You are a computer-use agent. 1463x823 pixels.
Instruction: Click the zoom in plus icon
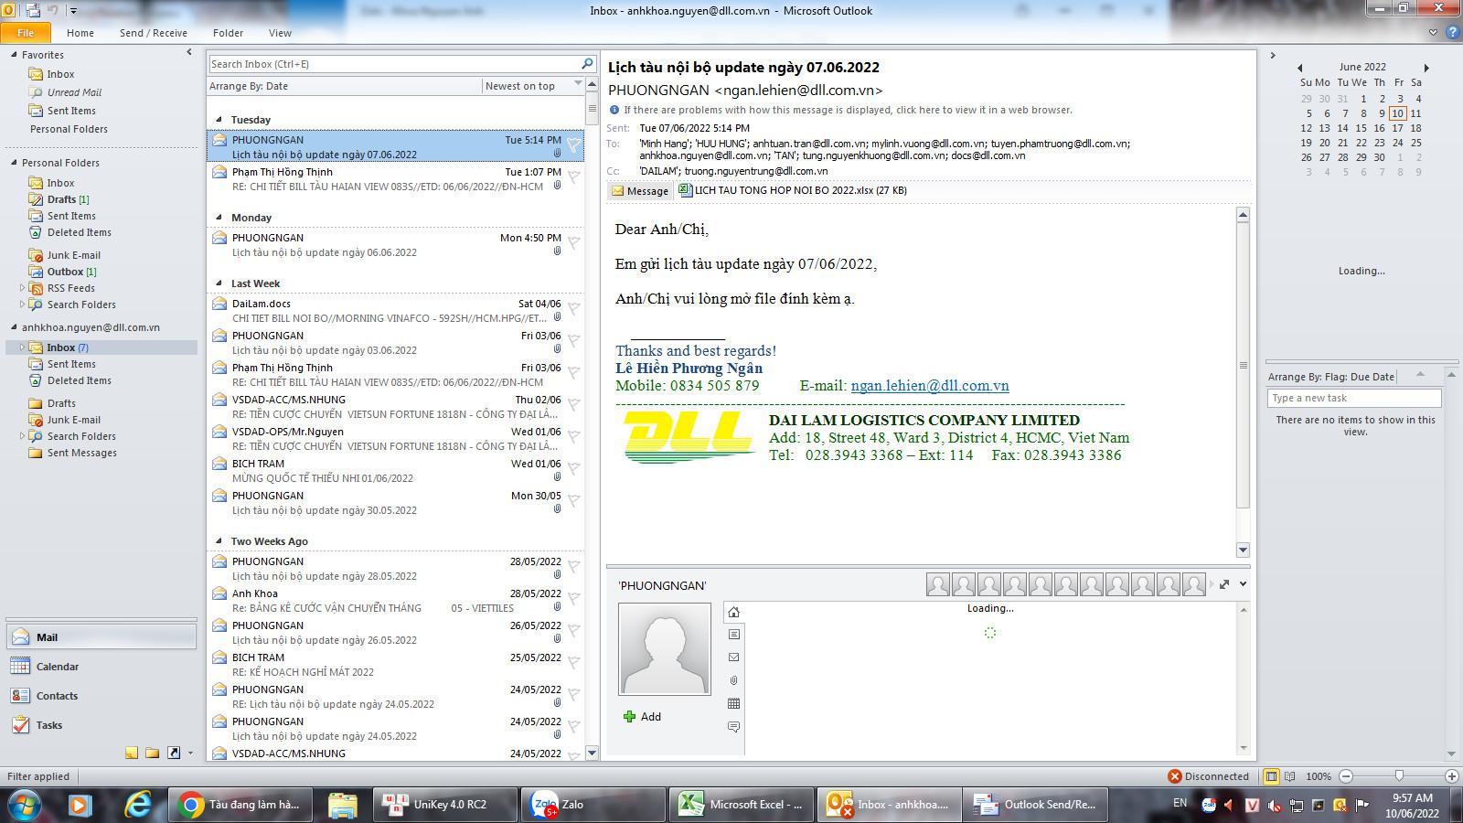[x=1451, y=776]
